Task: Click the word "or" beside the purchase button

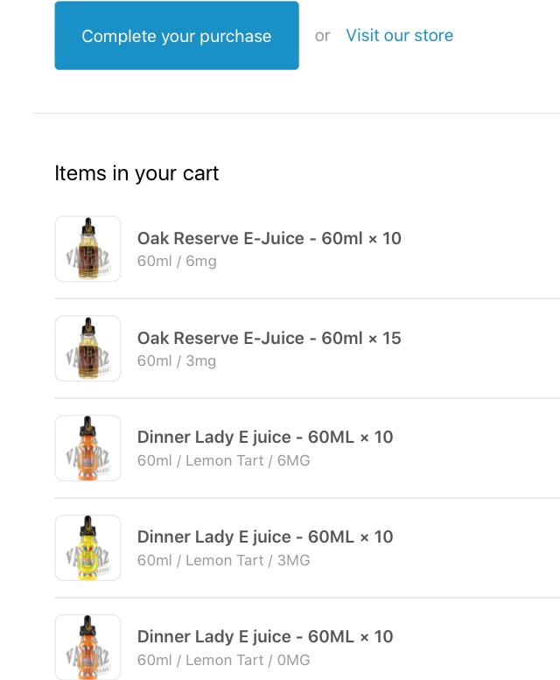Action: [x=323, y=36]
